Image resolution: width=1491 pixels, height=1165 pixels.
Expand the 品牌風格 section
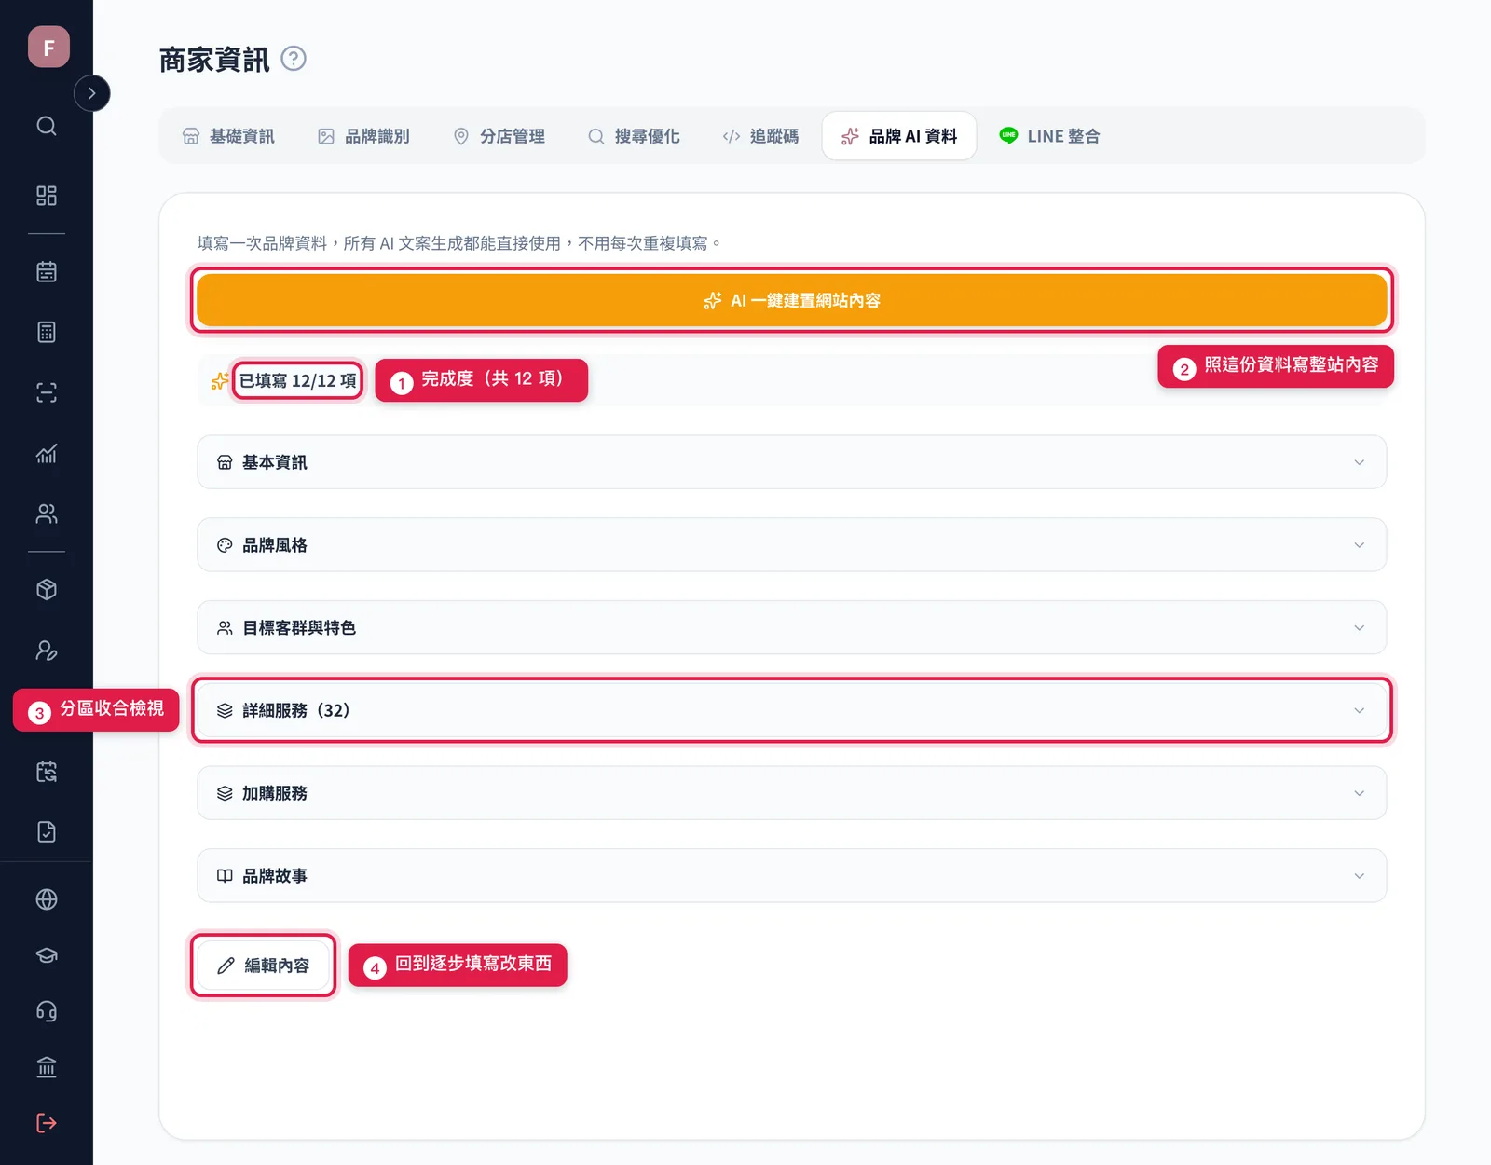pyautogui.click(x=792, y=545)
